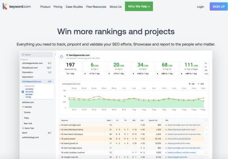Image resolution: width=228 pixels, height=159 pixels.
Task: Click the magnifier icon in sidebar search
Action: (x=23, y=55)
